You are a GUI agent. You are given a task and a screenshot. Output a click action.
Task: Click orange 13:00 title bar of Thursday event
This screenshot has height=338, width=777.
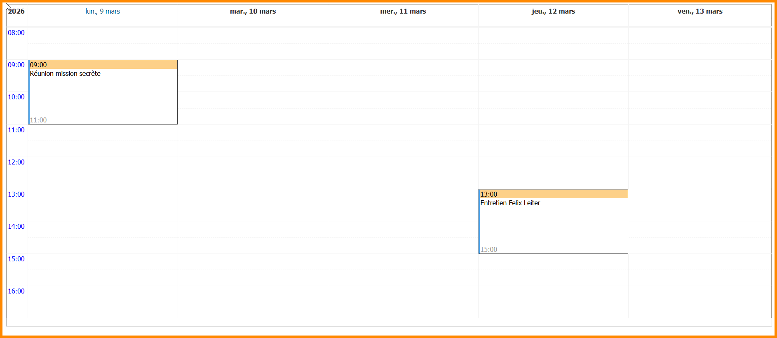(553, 194)
